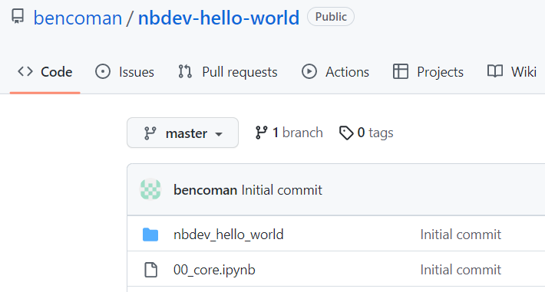
Task: Click the bencoman avatar thumbnail
Action: click(x=150, y=189)
